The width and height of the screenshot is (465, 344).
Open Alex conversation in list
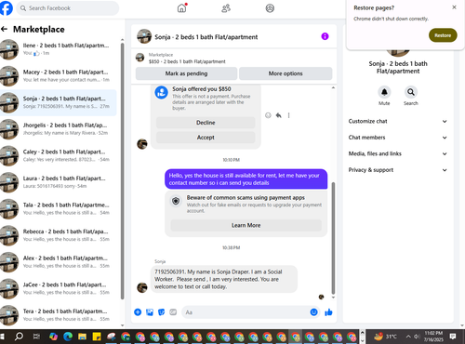click(59, 262)
